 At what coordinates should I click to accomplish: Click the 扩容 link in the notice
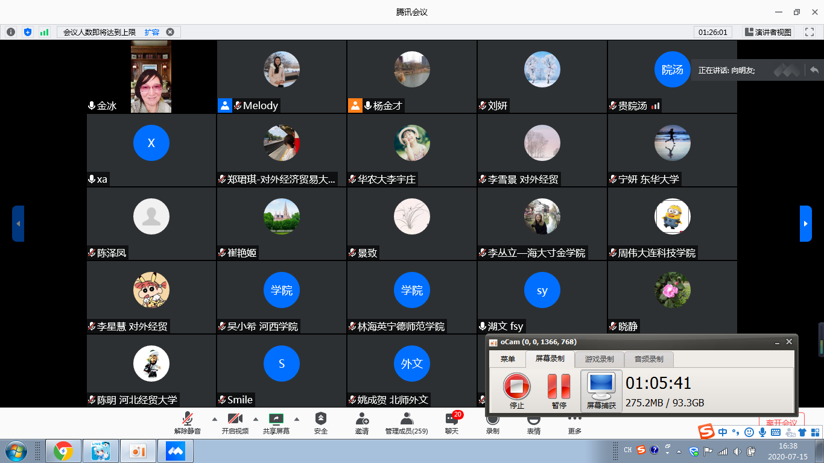152,32
